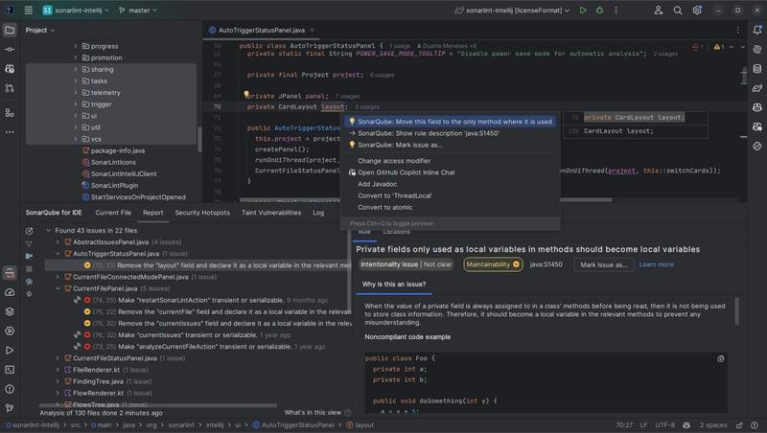Expand FileRenderer.kt issue node
The image size is (767, 433).
click(58, 370)
